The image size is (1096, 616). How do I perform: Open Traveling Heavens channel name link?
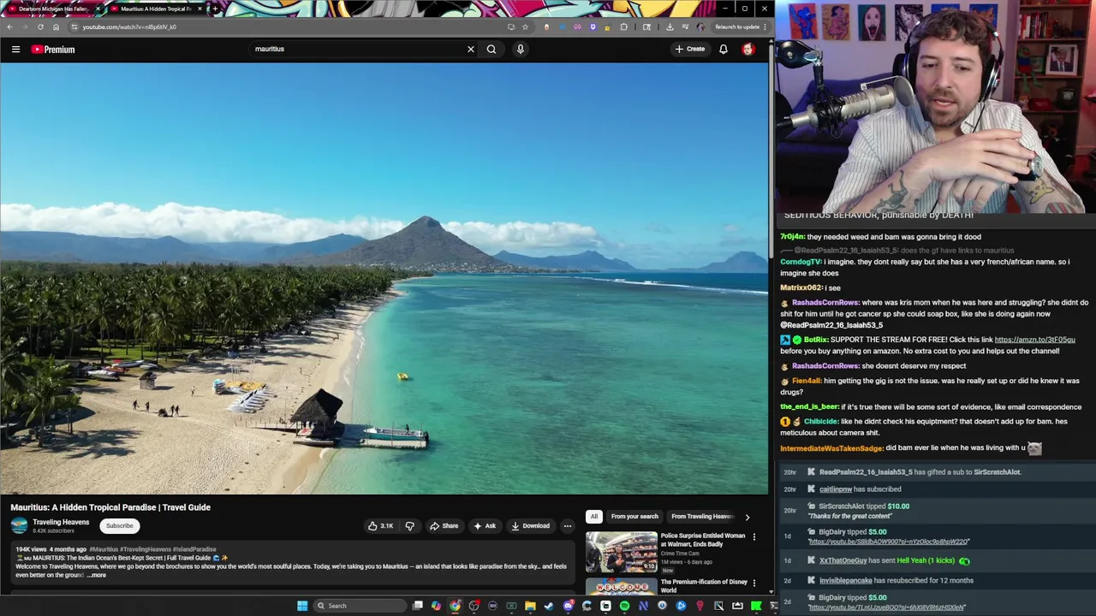tap(61, 522)
